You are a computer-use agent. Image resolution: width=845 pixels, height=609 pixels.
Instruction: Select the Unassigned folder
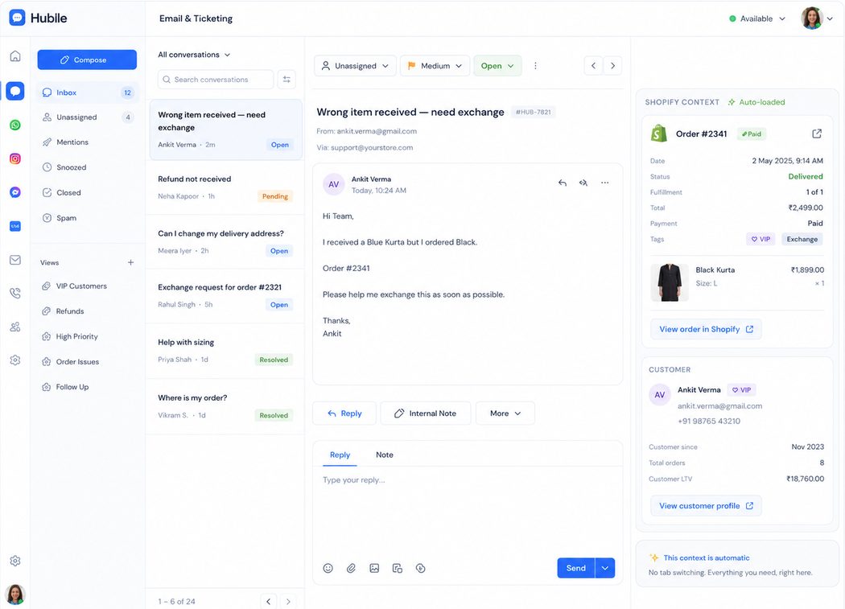(x=88, y=117)
